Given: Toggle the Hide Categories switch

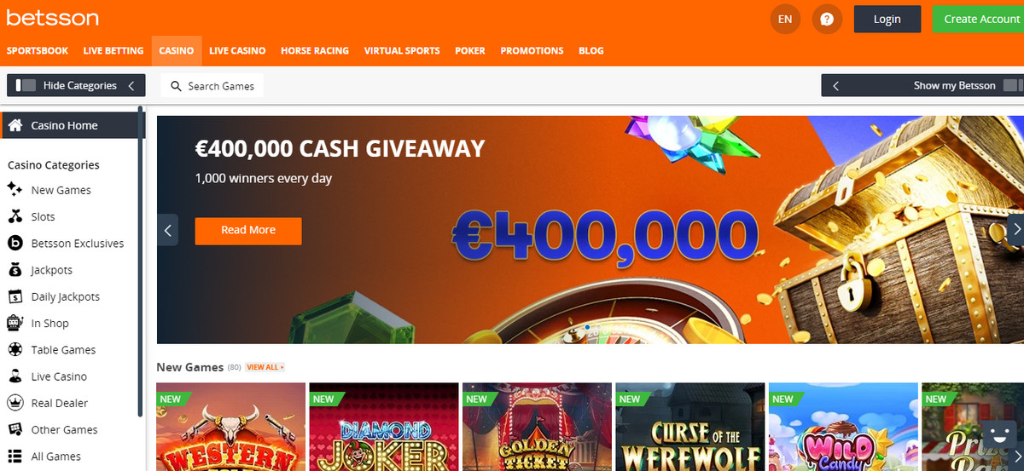Looking at the screenshot, I should [x=26, y=85].
